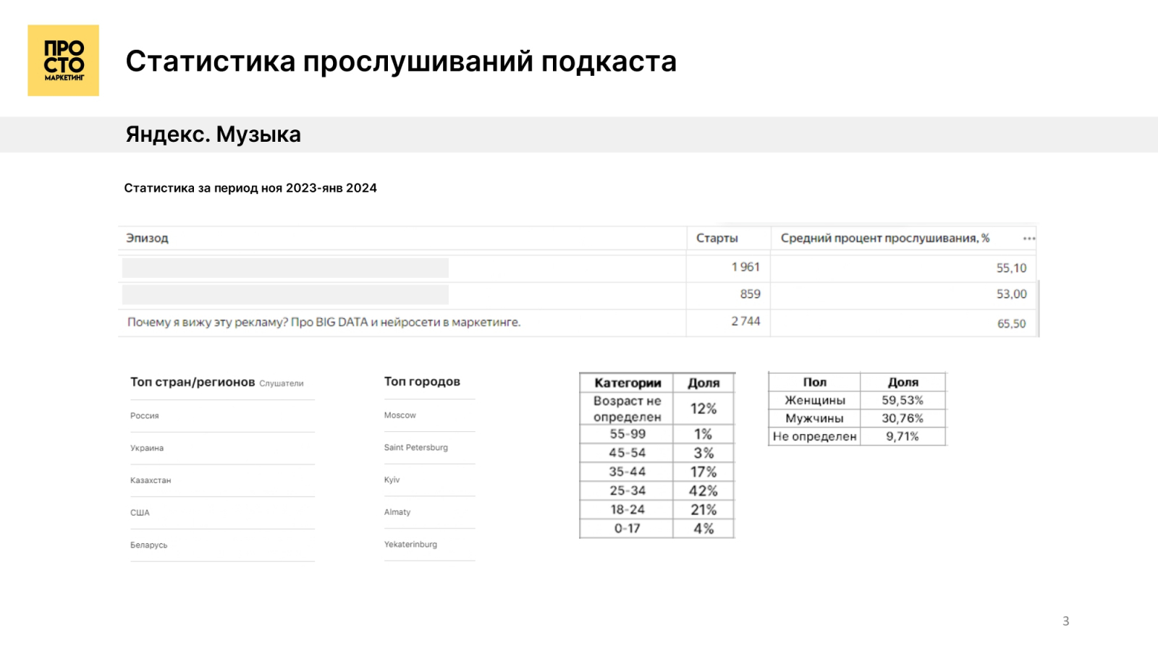Click the first blurred episode title
Viewport: 1158px width, 651px height.
(x=285, y=268)
